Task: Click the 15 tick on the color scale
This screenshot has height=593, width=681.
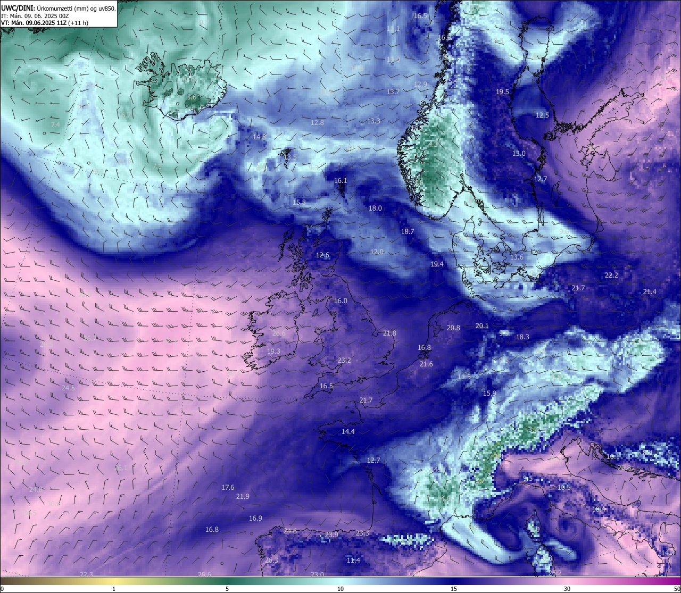Action: tap(454, 589)
